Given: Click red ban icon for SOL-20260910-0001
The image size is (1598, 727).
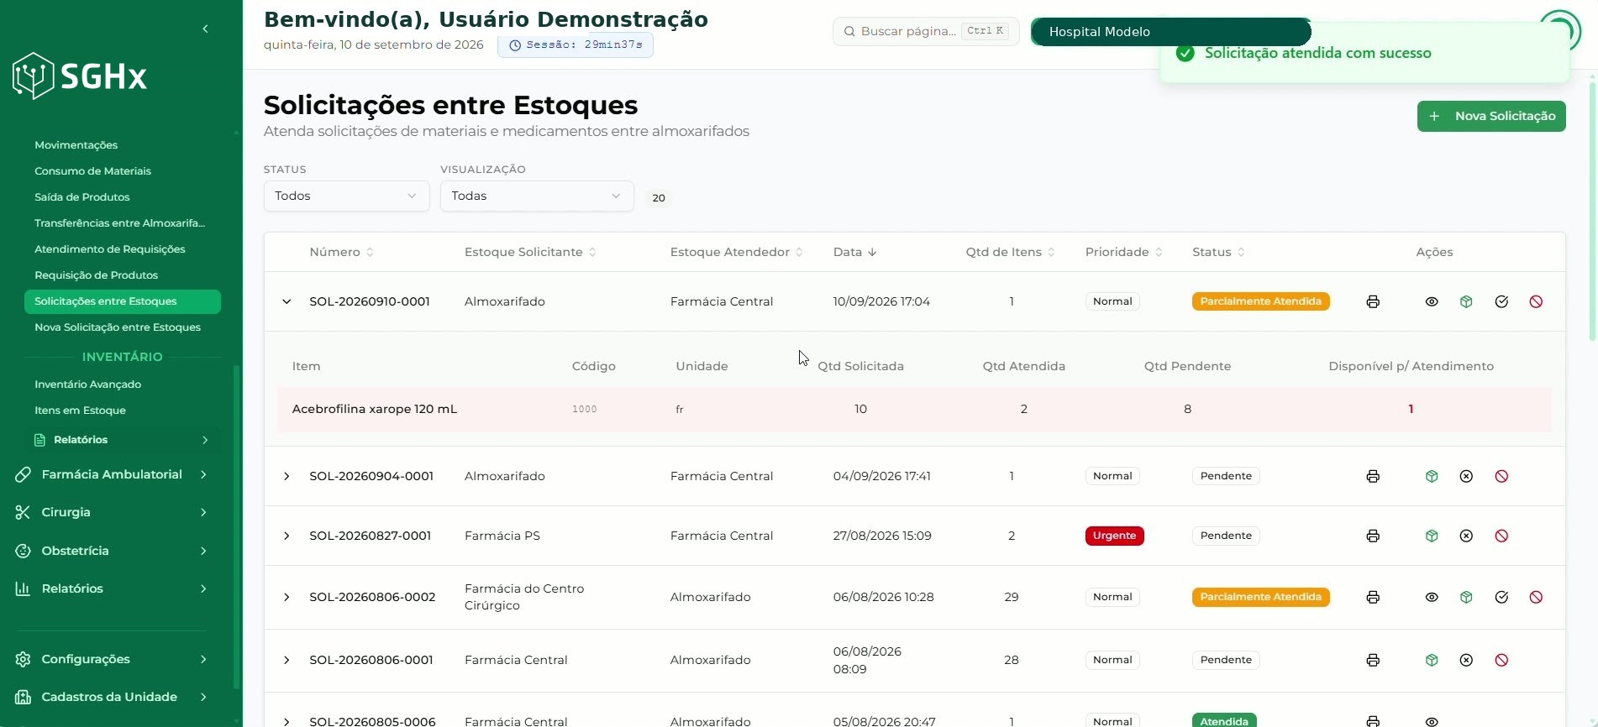Looking at the screenshot, I should coord(1536,301).
